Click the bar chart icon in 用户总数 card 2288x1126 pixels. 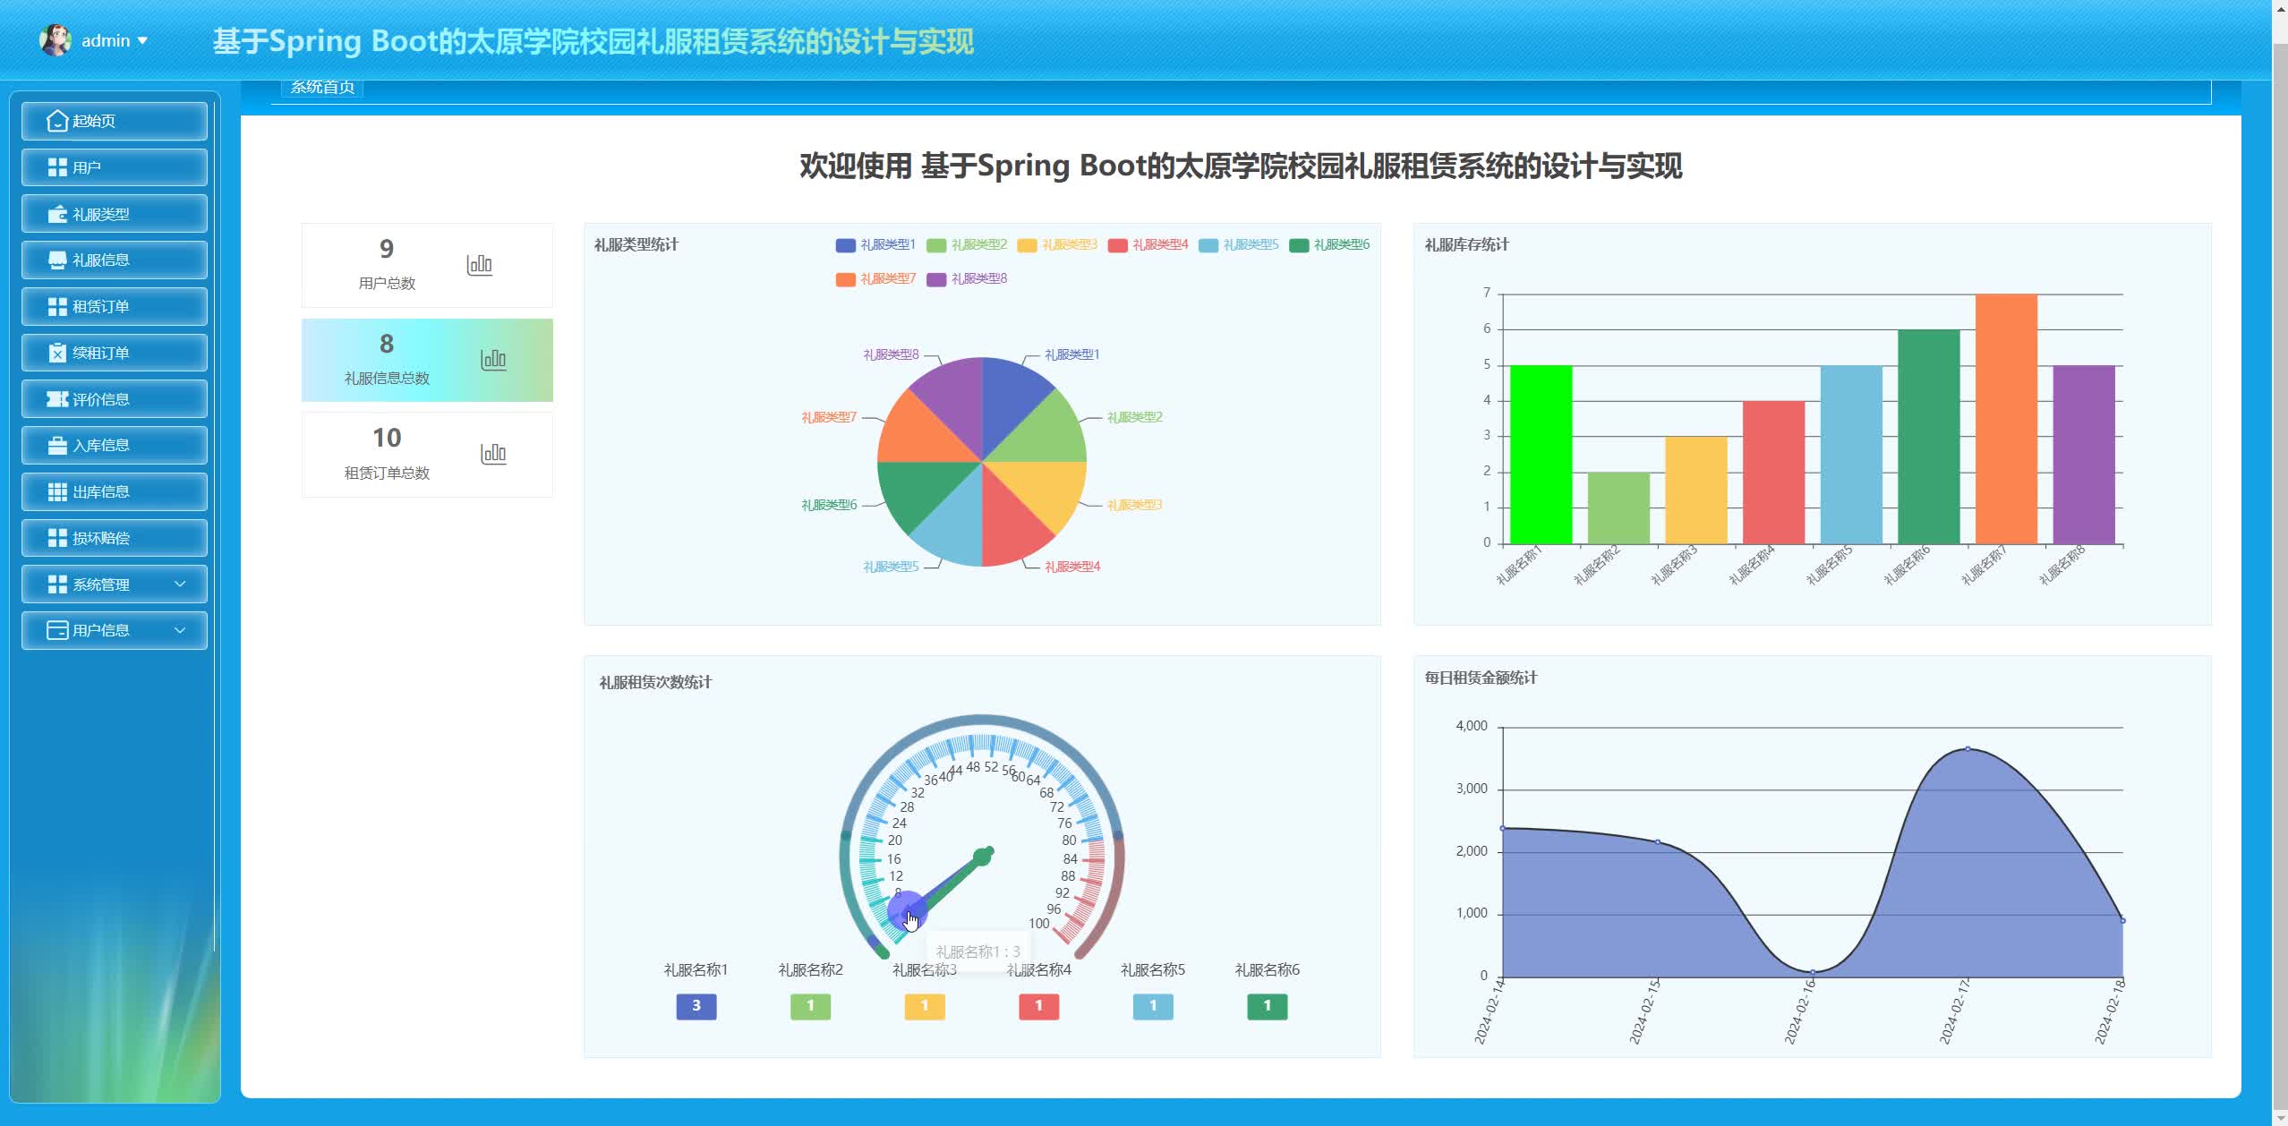pyautogui.click(x=480, y=264)
